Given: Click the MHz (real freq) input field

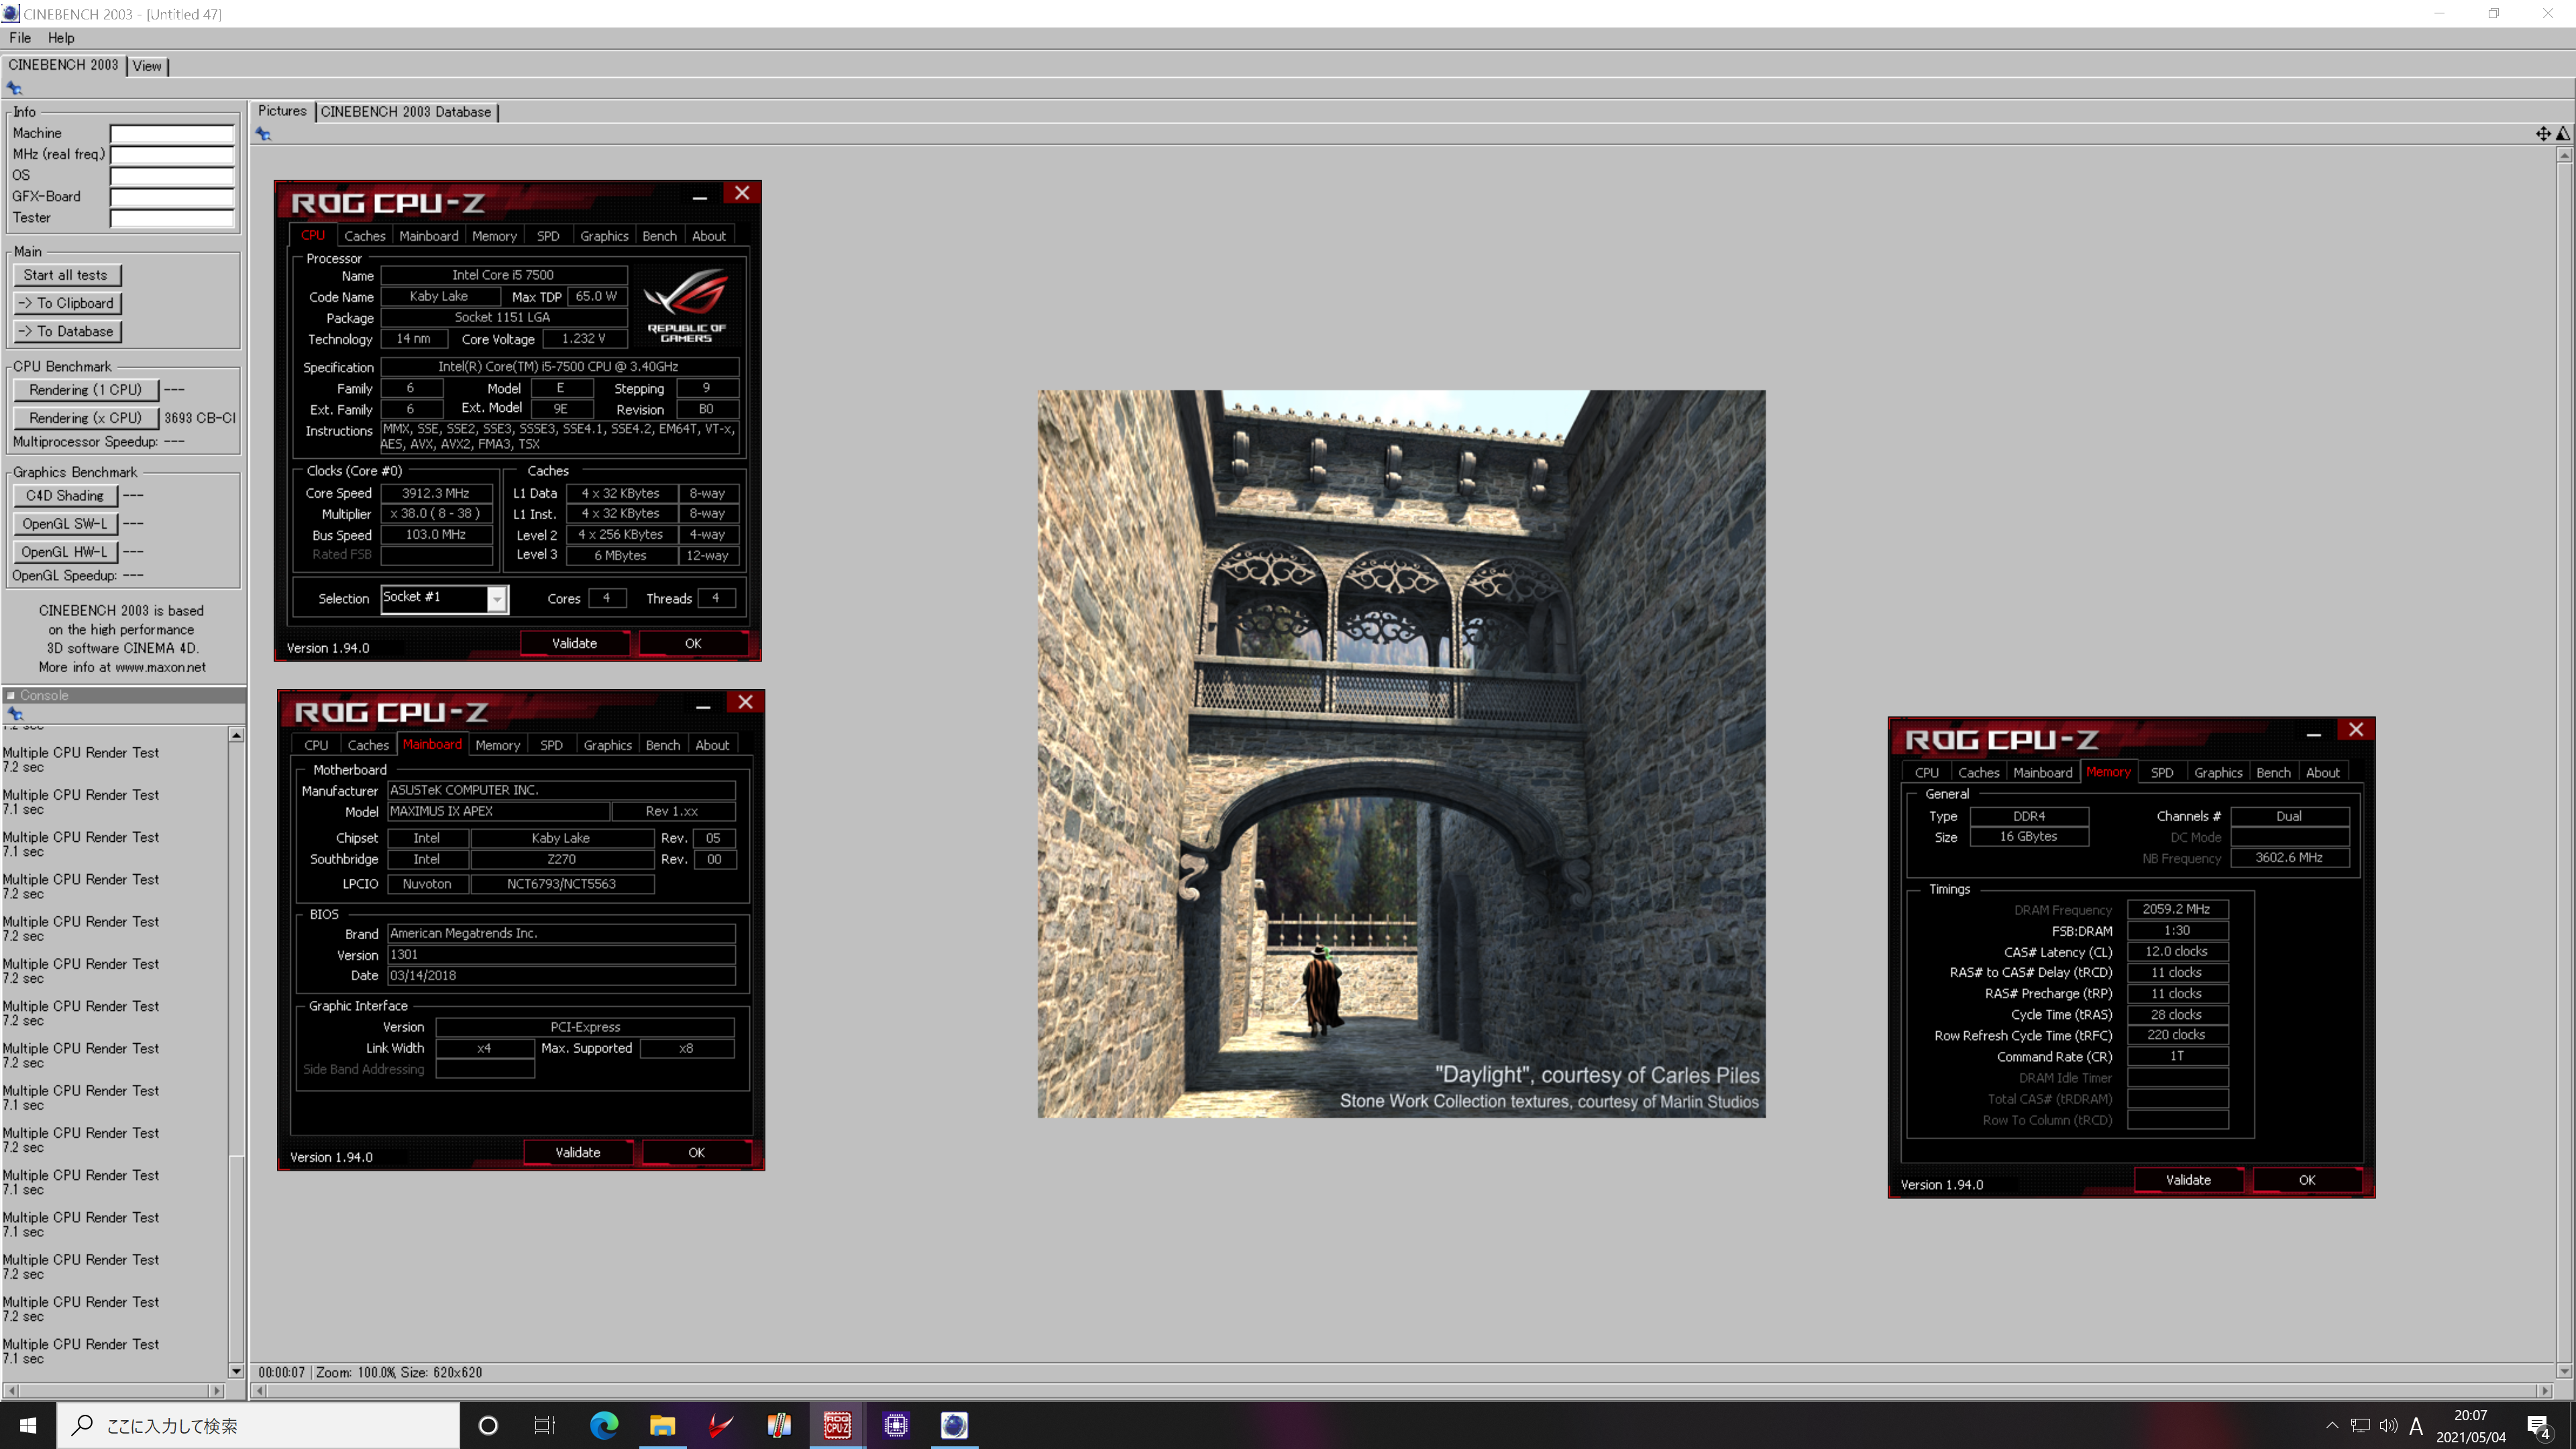Looking at the screenshot, I should point(172,154).
